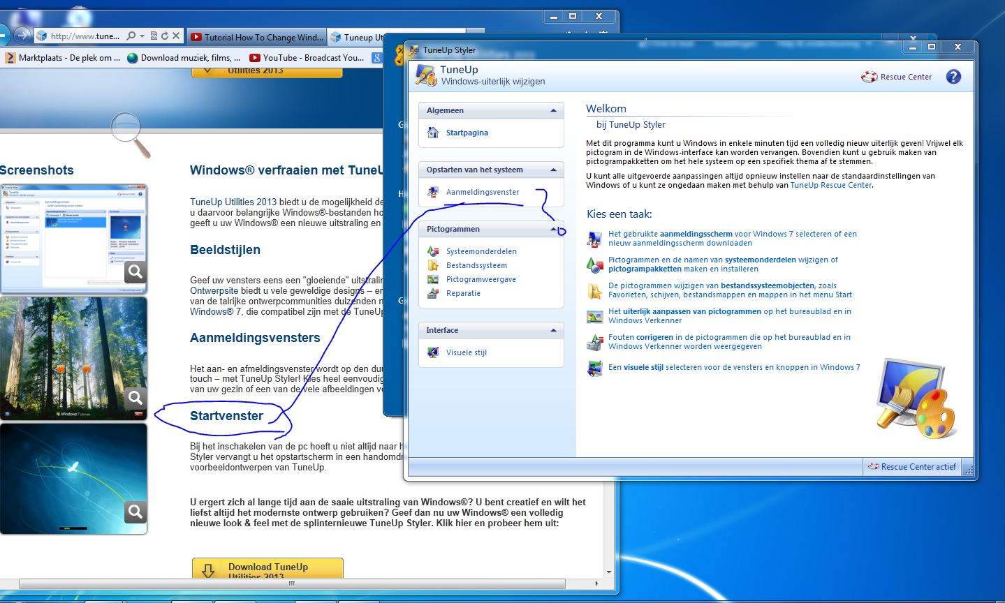Click the Fouten corrigeren in de pictogrammen link

click(x=729, y=342)
